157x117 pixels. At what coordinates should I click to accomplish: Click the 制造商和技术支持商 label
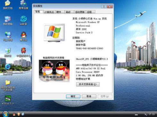[x=54, y=58]
